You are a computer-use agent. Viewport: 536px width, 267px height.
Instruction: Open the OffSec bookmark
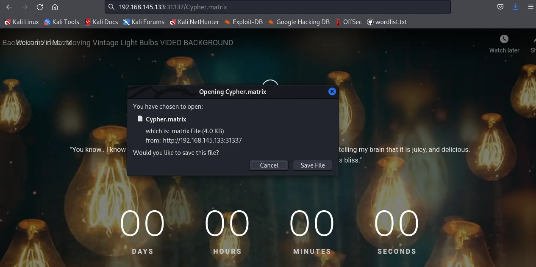click(348, 22)
